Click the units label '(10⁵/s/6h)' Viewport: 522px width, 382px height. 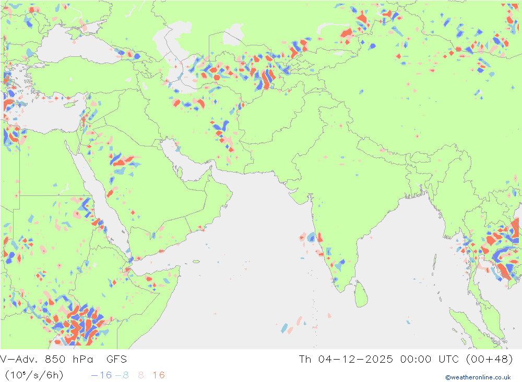[x=34, y=375]
